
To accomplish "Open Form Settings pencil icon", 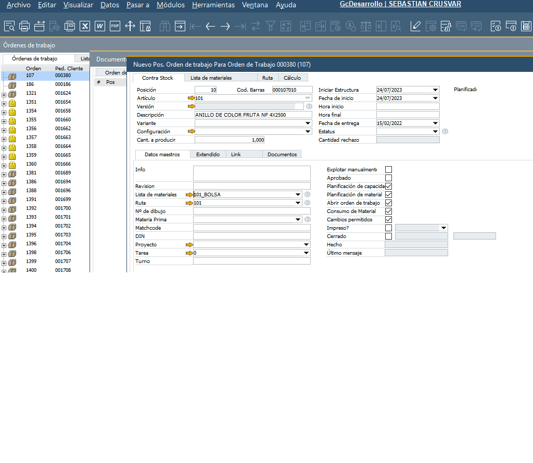I will click(415, 26).
